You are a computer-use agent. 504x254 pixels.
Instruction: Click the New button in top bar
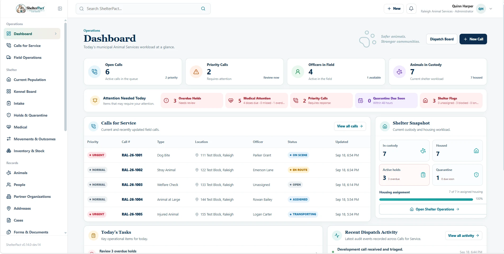[x=394, y=9]
